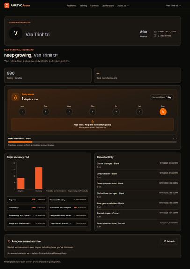The image size is (190, 269).
Task: Click the flame icon above Nice work message
Action: coord(93,122)
